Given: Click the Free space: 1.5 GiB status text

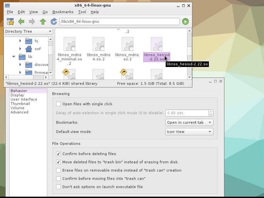Looking at the screenshot, I should [x=150, y=83].
